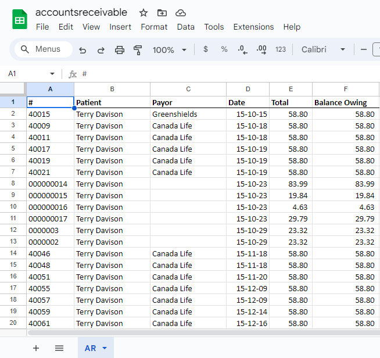
Task: Decrease font size with minus button
Action: pyautogui.click(x=364, y=49)
